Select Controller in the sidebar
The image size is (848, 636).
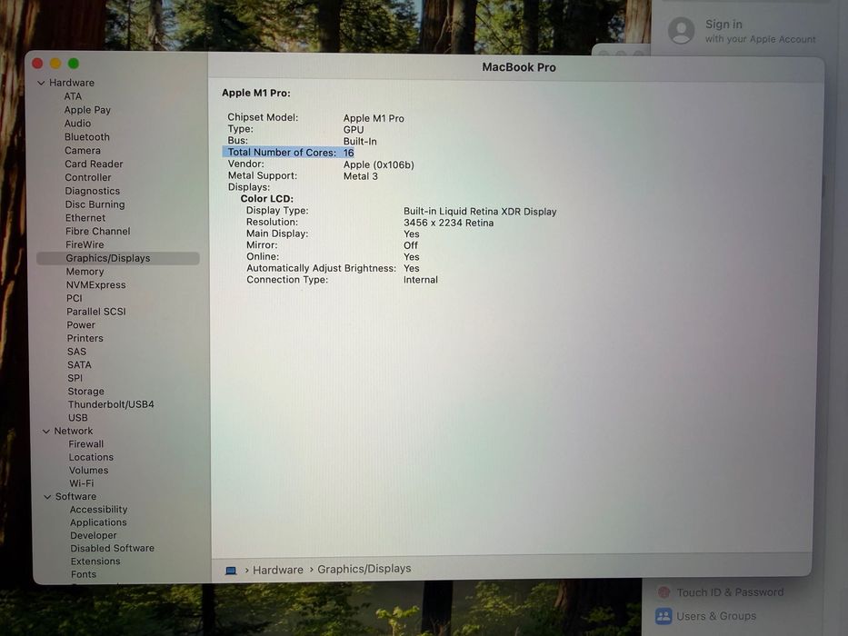[87, 177]
